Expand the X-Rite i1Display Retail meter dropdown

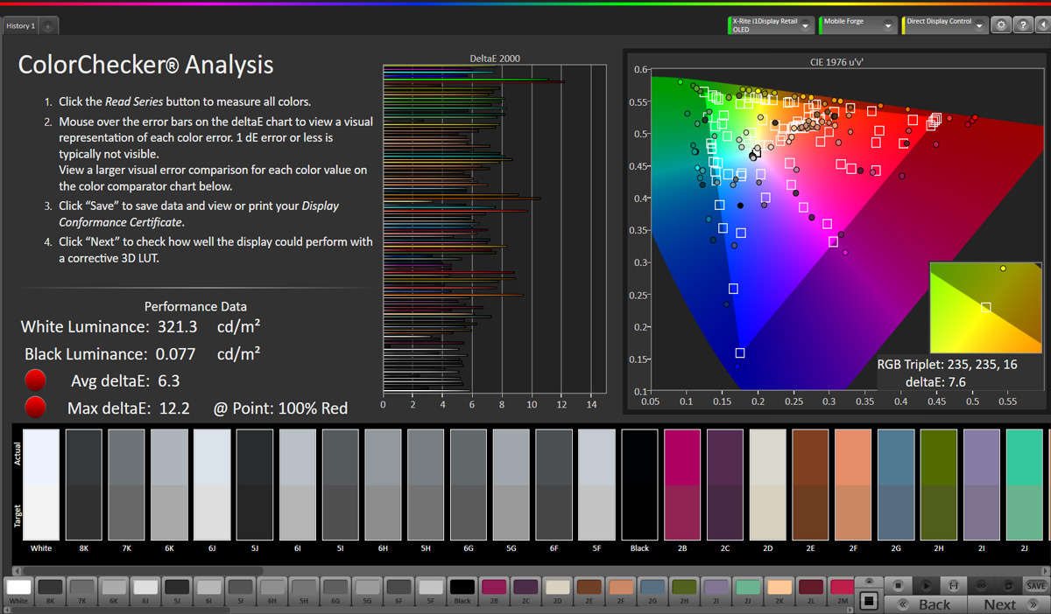[807, 25]
